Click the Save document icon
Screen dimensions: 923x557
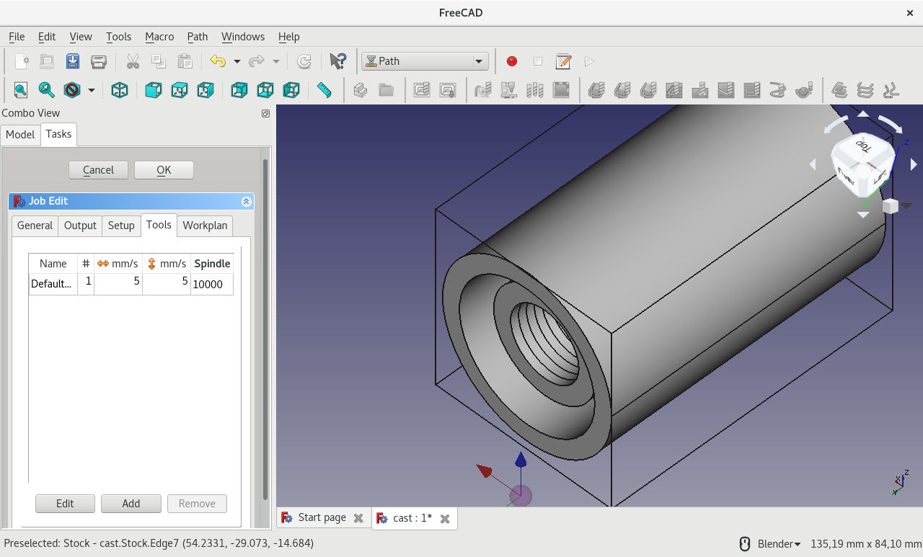pos(73,61)
